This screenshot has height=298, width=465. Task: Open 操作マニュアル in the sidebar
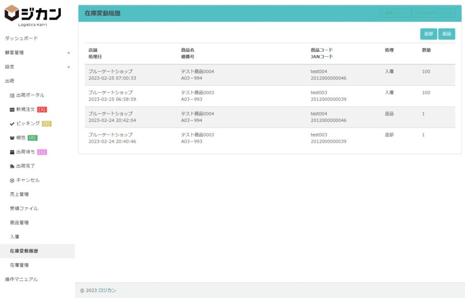pos(21,279)
